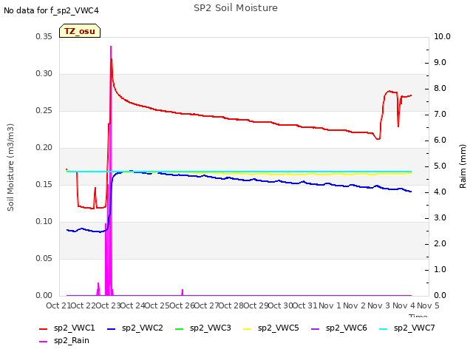Click the 5.0 right axis tick label
Screen dimensions: 473x355
point(440,166)
